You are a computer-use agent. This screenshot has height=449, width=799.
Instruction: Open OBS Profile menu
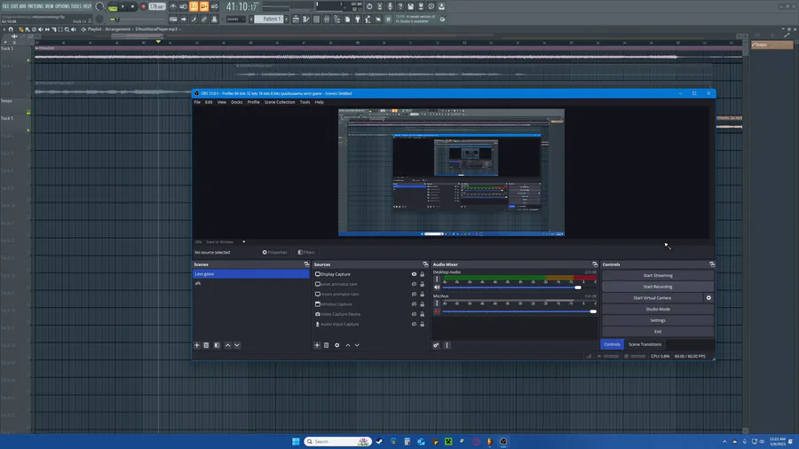(253, 102)
